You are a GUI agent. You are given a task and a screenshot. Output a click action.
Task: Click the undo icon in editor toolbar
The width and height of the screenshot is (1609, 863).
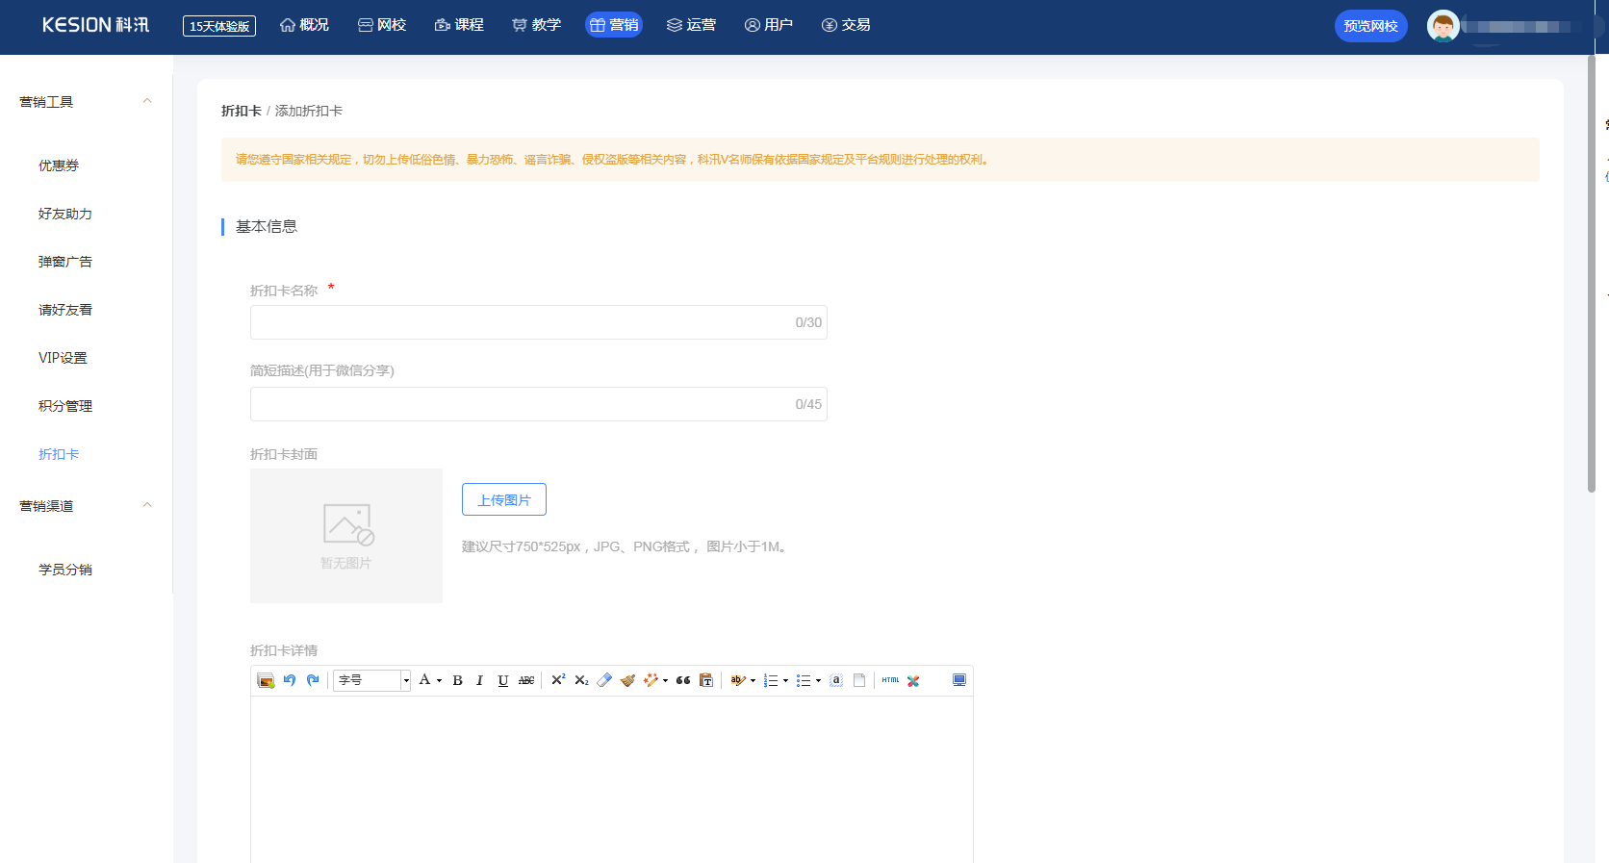290,680
